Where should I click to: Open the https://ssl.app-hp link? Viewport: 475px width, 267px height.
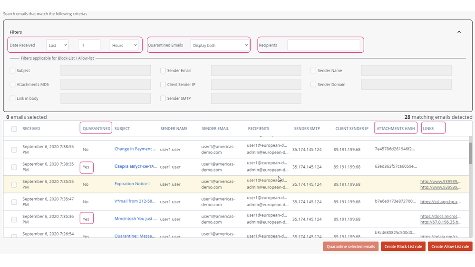(x=440, y=201)
